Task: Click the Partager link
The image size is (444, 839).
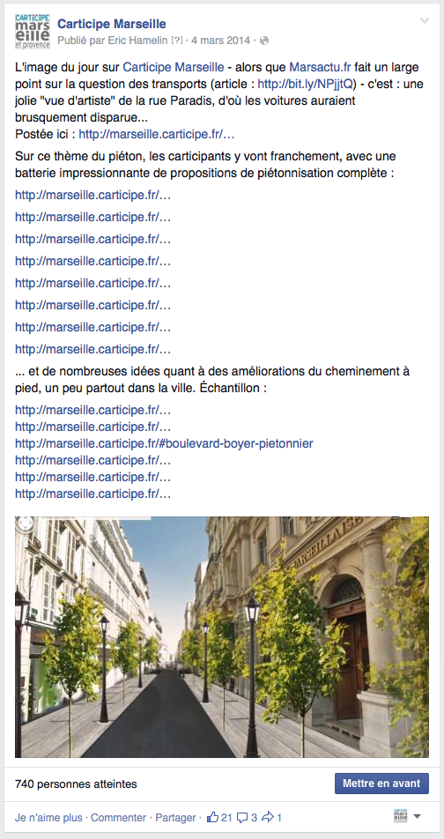Action: pyautogui.click(x=174, y=818)
